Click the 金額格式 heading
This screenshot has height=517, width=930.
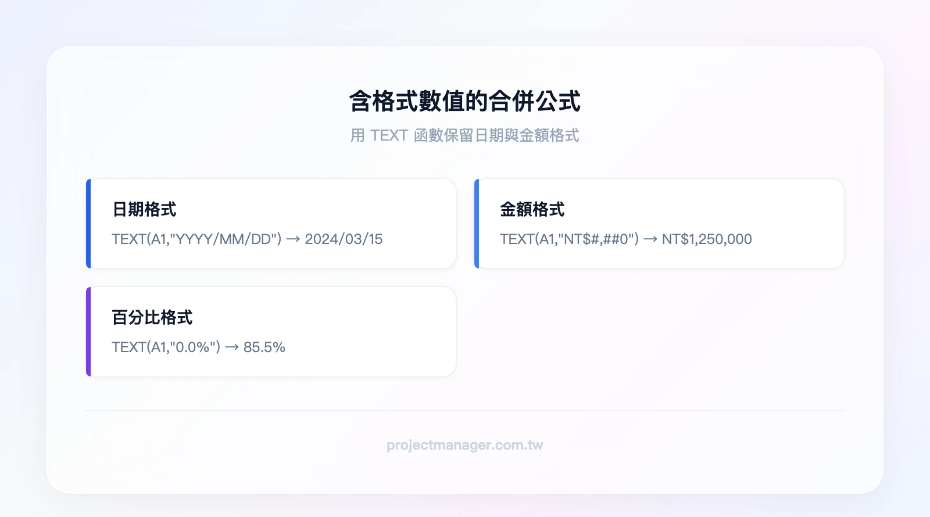tap(532, 209)
